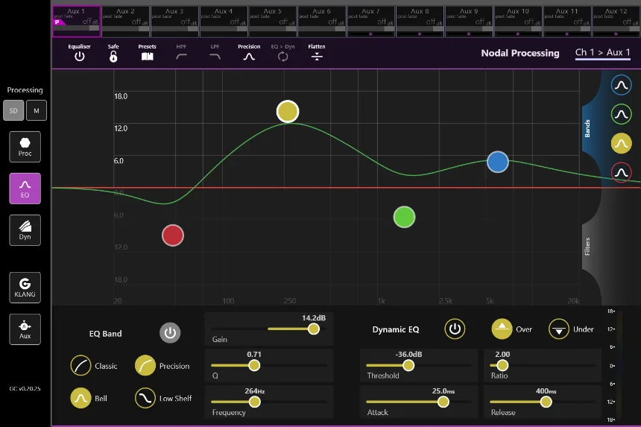The height and width of the screenshot is (427, 641).
Task: Open the Dyn dynamics panel
Action: (25, 230)
